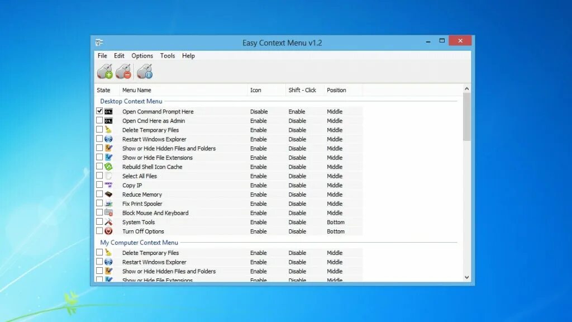Click the memory chip icon beside Reduce Memory
Screen dimensions: 572x322
[108, 195]
